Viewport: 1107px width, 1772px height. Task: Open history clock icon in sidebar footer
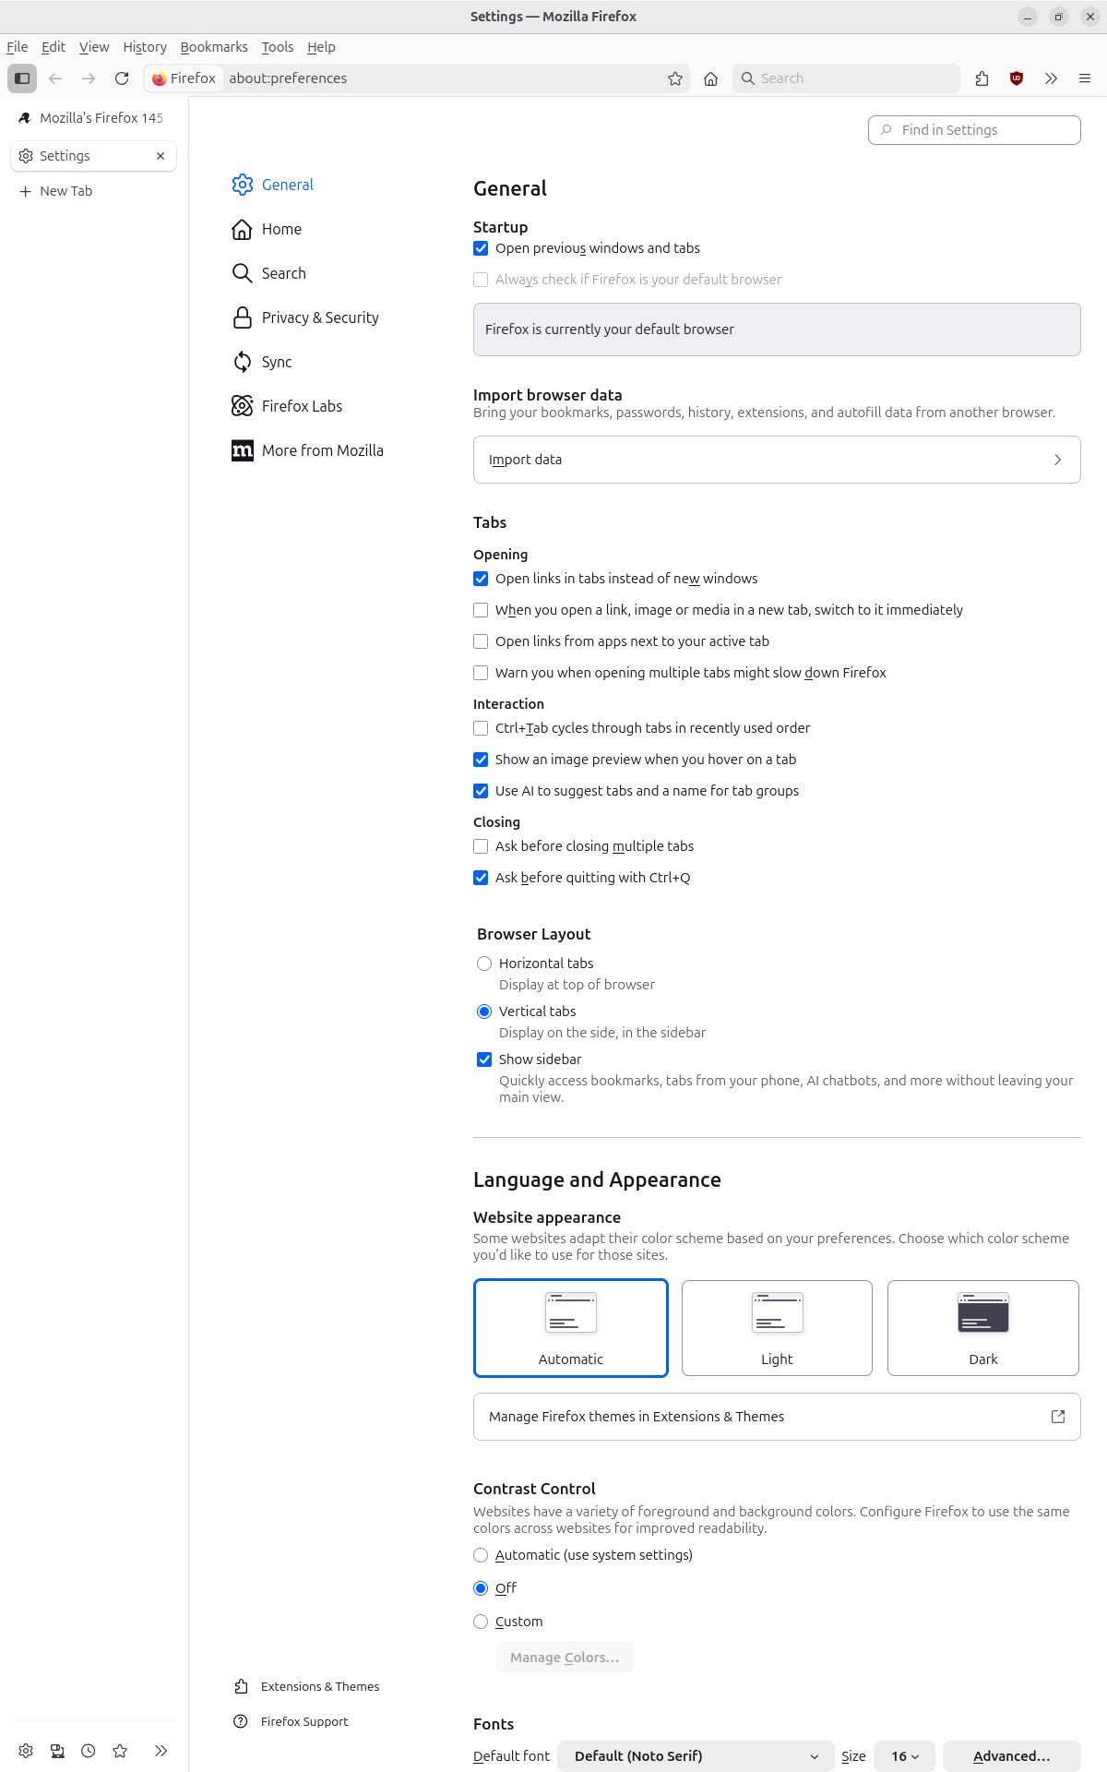[x=89, y=1751]
